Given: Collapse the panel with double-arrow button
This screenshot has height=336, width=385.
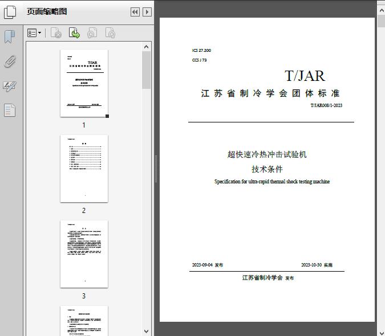Looking at the screenshot, I should click(135, 12).
